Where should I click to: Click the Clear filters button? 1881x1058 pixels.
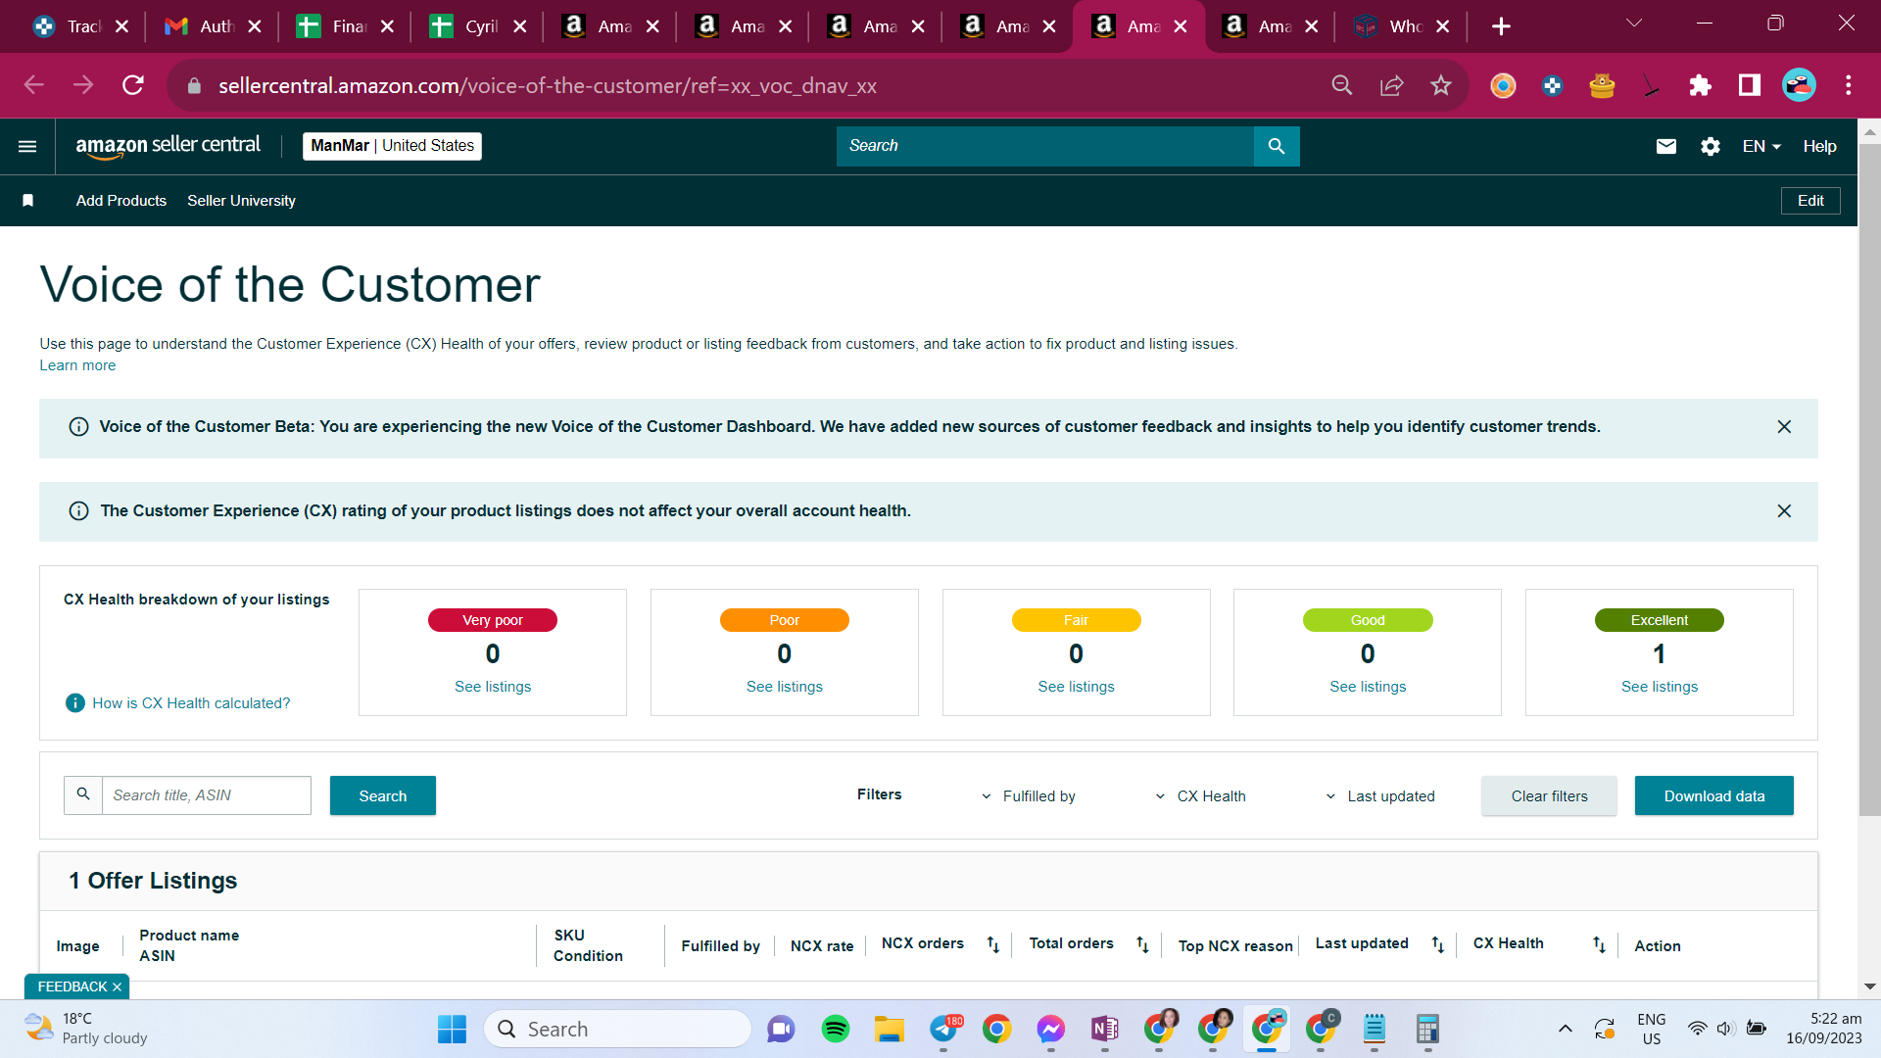(1549, 795)
